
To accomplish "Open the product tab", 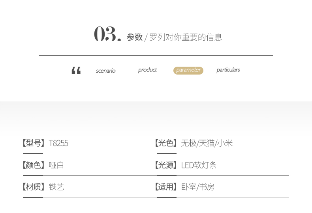I will [x=147, y=70].
